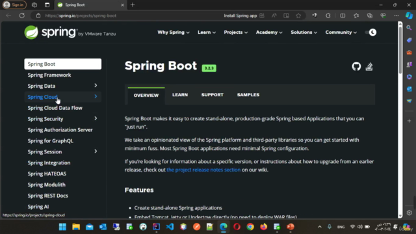Open the tab actions menu icon
Screen dimensions: 416x234
pos(47,5)
